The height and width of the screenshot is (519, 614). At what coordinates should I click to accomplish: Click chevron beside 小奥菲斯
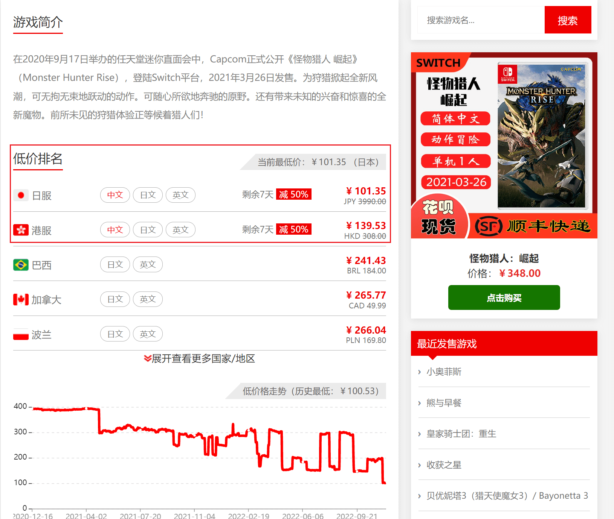(420, 372)
